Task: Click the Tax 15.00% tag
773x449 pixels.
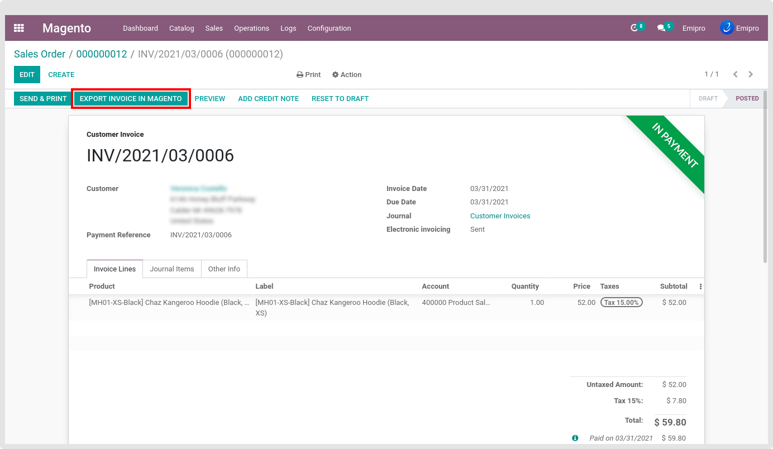Action: click(622, 302)
